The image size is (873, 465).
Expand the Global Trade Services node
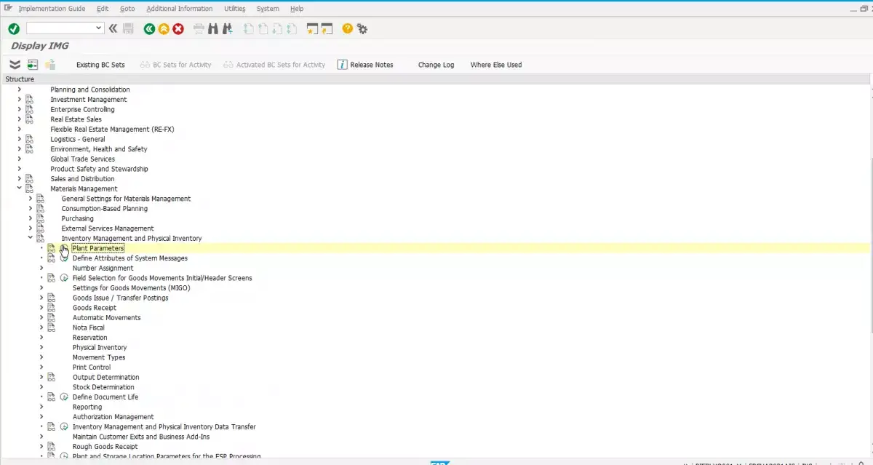click(x=20, y=159)
